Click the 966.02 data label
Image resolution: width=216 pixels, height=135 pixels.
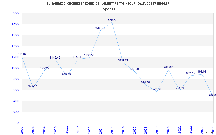[168, 67]
